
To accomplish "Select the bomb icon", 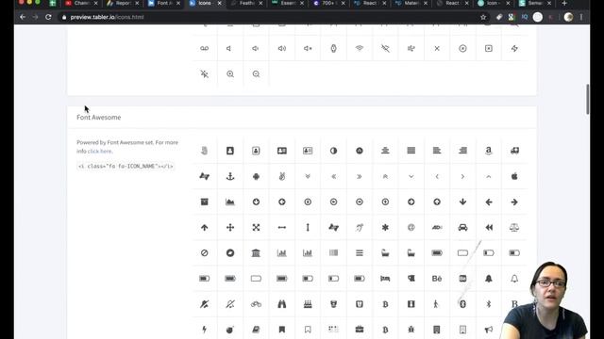I will click(x=230, y=330).
